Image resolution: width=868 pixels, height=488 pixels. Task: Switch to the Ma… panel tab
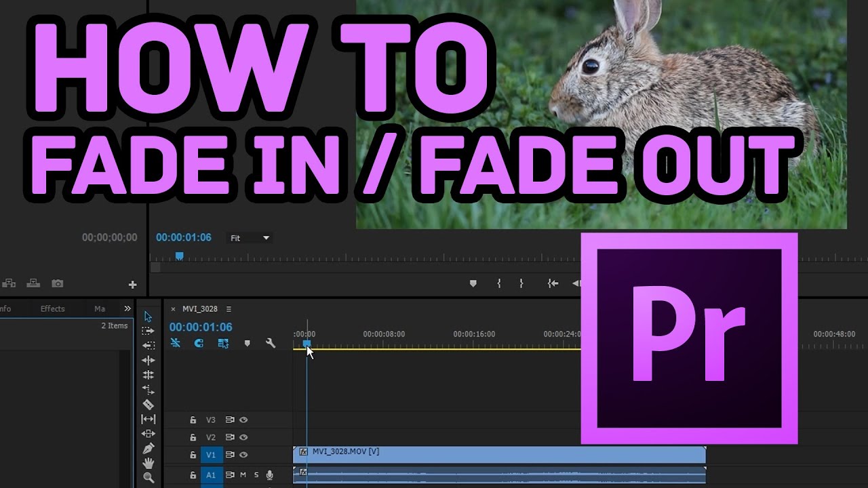[x=100, y=309]
